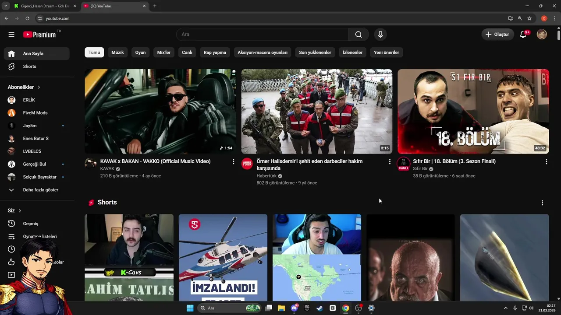Open Sıfır Bir 18. Bölüm title

coord(454,161)
